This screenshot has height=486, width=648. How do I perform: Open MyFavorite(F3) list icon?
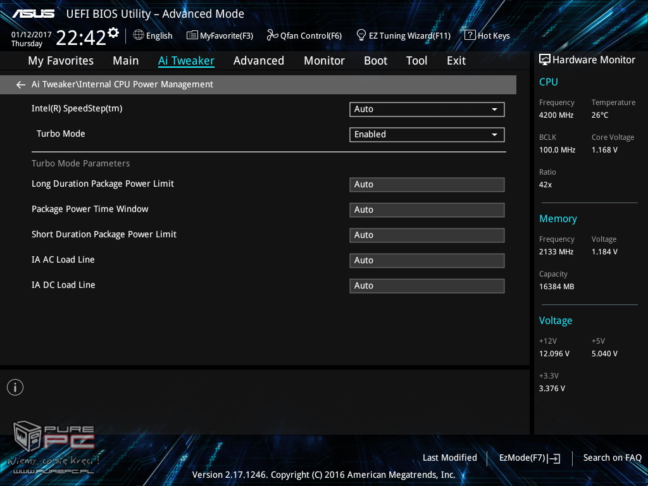(192, 35)
